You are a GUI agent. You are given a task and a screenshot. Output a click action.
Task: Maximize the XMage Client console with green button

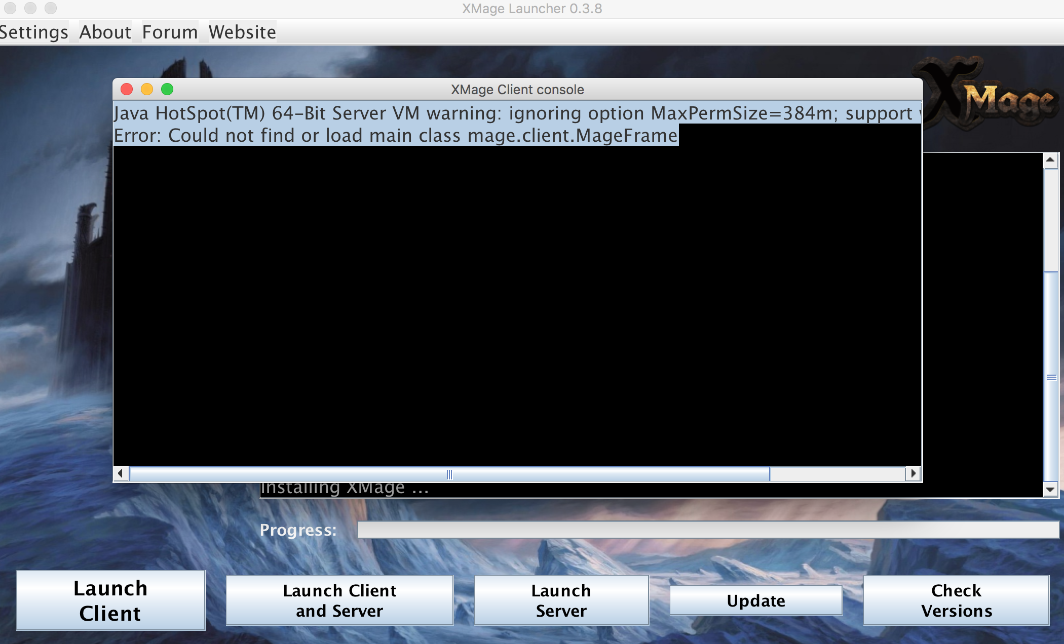pos(167,90)
